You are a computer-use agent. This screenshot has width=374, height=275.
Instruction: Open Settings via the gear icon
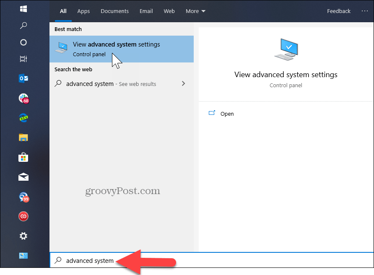(x=23, y=236)
